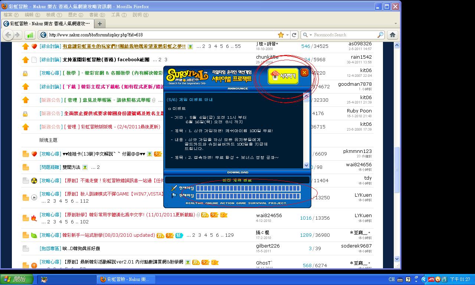Click the browser back arrow button
475x285 pixels.
click(9, 35)
